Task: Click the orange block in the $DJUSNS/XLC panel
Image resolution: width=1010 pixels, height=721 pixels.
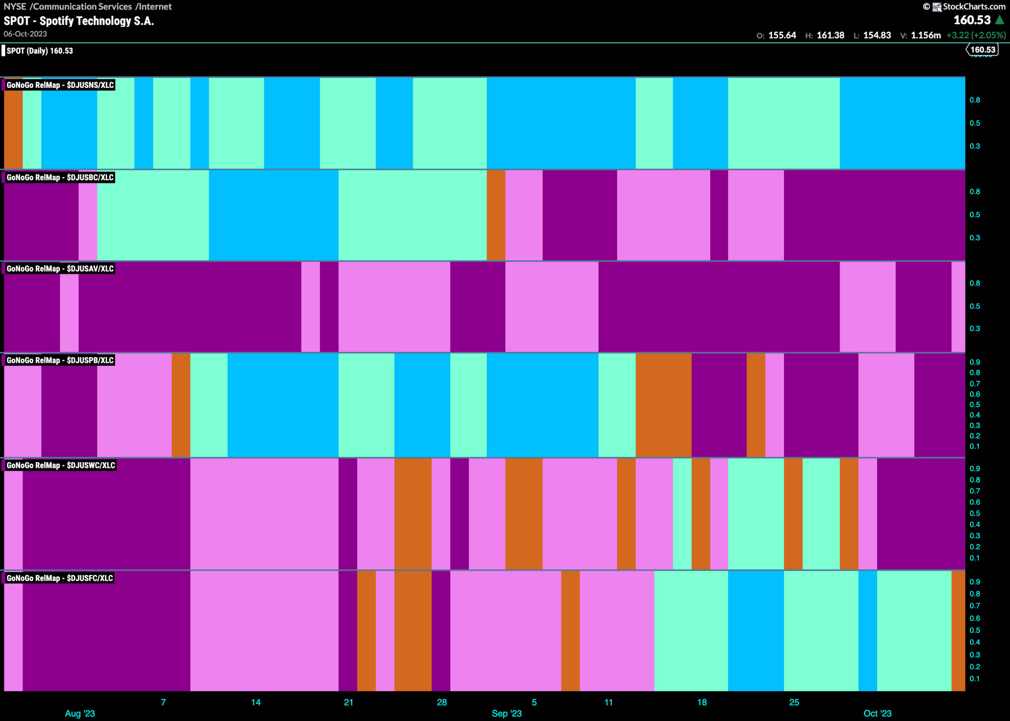Action: (13, 124)
